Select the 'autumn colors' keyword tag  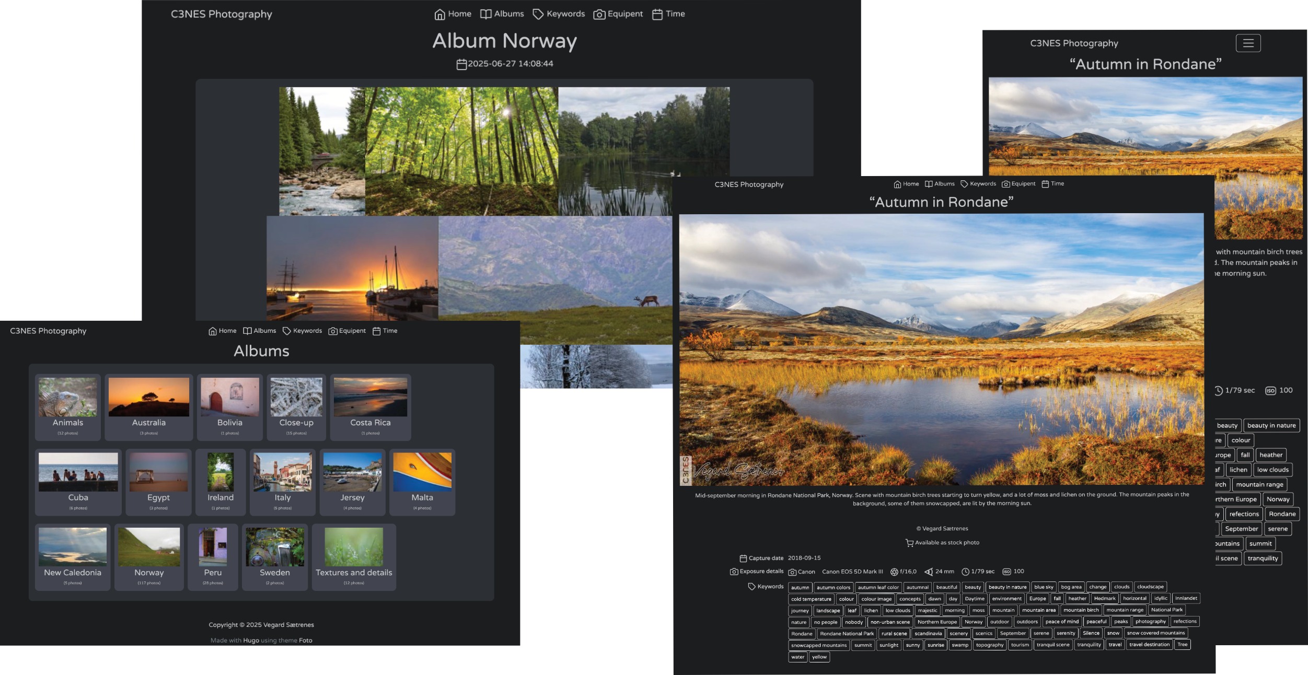834,588
